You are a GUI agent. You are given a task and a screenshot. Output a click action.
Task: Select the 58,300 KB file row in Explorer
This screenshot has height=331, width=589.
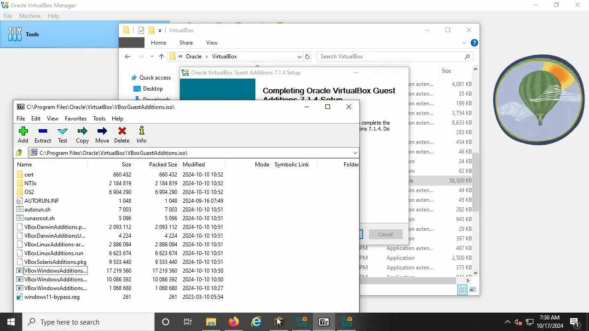point(440,181)
